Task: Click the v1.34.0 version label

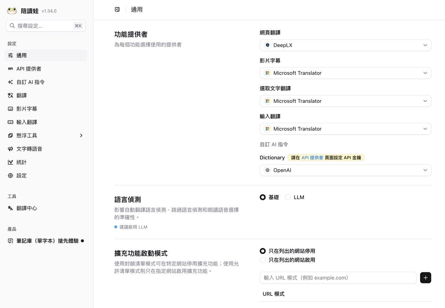Action: pos(49,11)
